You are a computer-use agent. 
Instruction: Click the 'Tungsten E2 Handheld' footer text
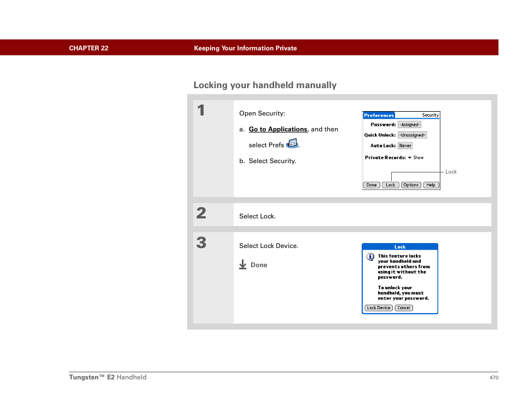108,377
